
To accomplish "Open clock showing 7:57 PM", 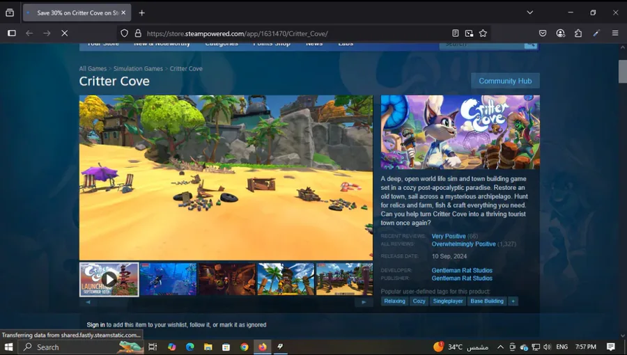I will tap(586, 347).
